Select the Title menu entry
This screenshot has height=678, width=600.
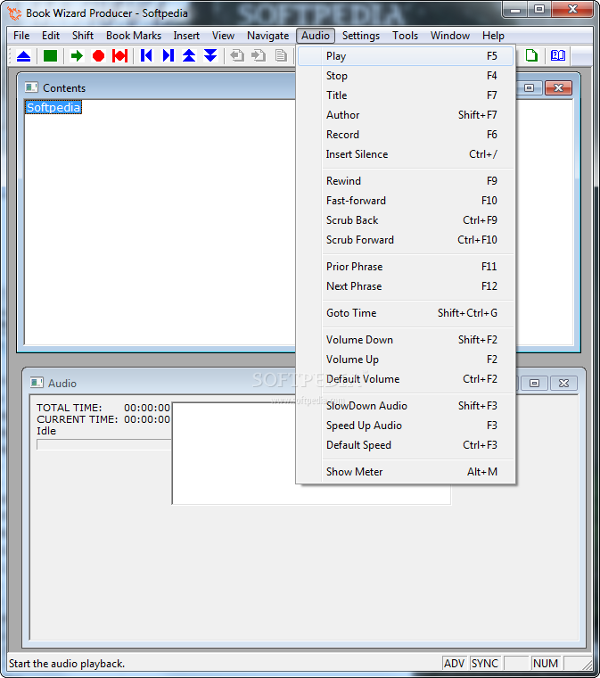coord(406,95)
